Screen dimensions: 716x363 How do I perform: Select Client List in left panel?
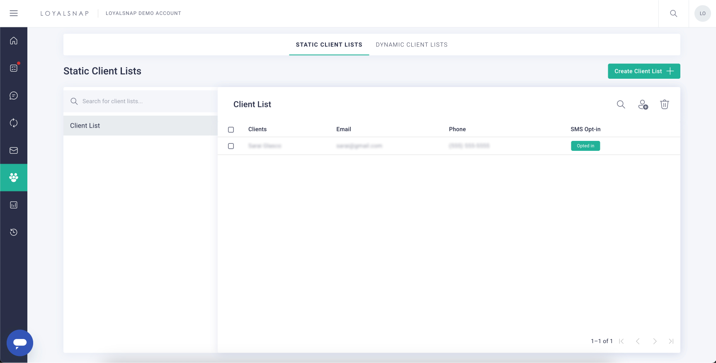tap(141, 126)
